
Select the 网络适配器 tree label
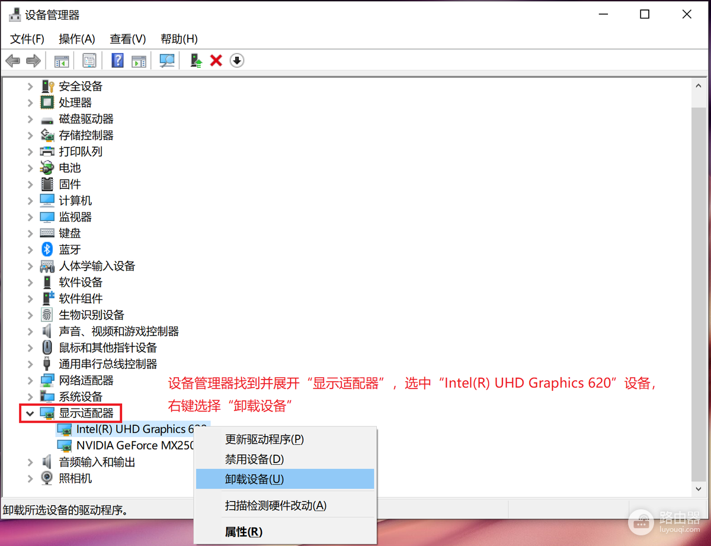86,380
